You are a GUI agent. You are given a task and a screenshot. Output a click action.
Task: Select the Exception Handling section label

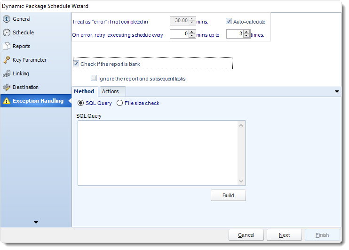coord(38,101)
